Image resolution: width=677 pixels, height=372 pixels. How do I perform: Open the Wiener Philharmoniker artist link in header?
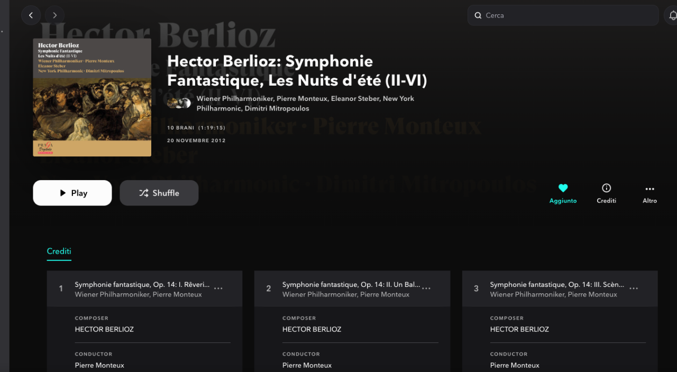(235, 99)
